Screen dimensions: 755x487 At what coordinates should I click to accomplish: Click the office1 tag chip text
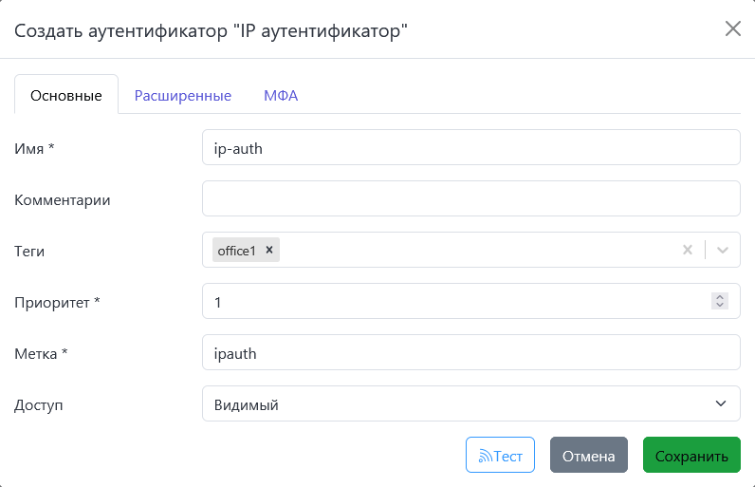click(237, 250)
